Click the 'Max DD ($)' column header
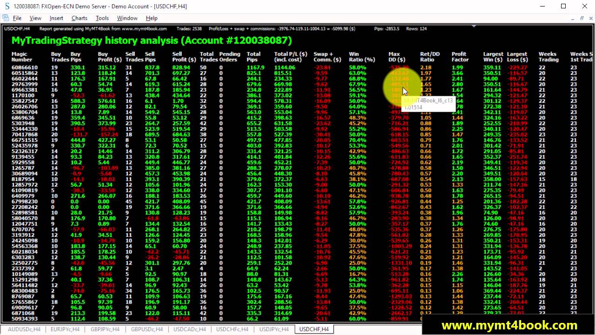Screen dimensions: 595x335 (x=397, y=57)
